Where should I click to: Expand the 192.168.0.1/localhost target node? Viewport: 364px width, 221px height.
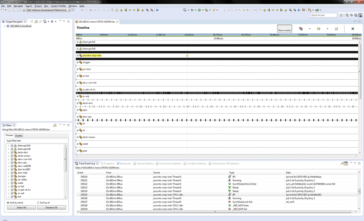(4, 26)
